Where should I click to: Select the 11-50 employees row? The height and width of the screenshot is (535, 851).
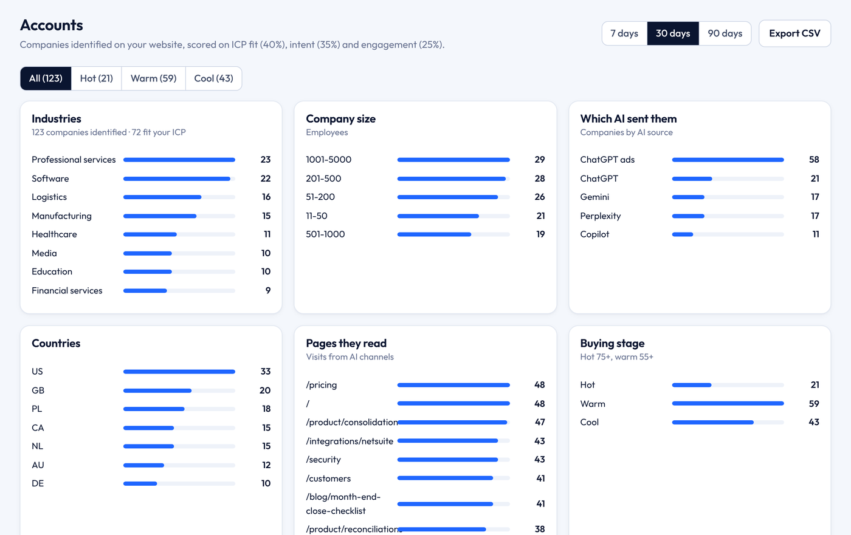tap(425, 216)
